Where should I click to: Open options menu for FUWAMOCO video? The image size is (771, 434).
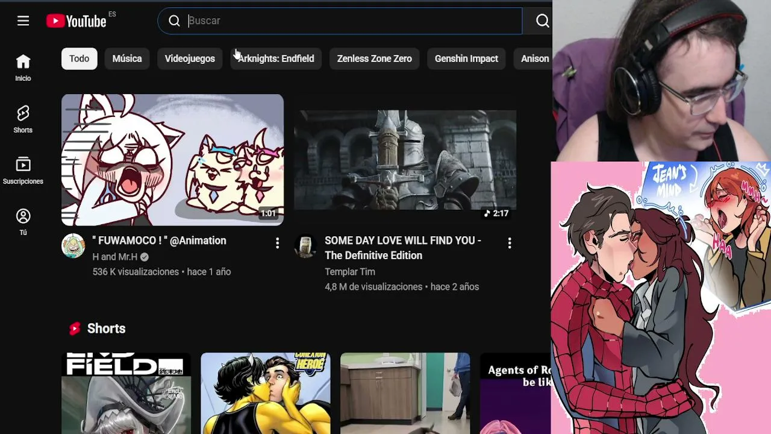pyautogui.click(x=277, y=243)
